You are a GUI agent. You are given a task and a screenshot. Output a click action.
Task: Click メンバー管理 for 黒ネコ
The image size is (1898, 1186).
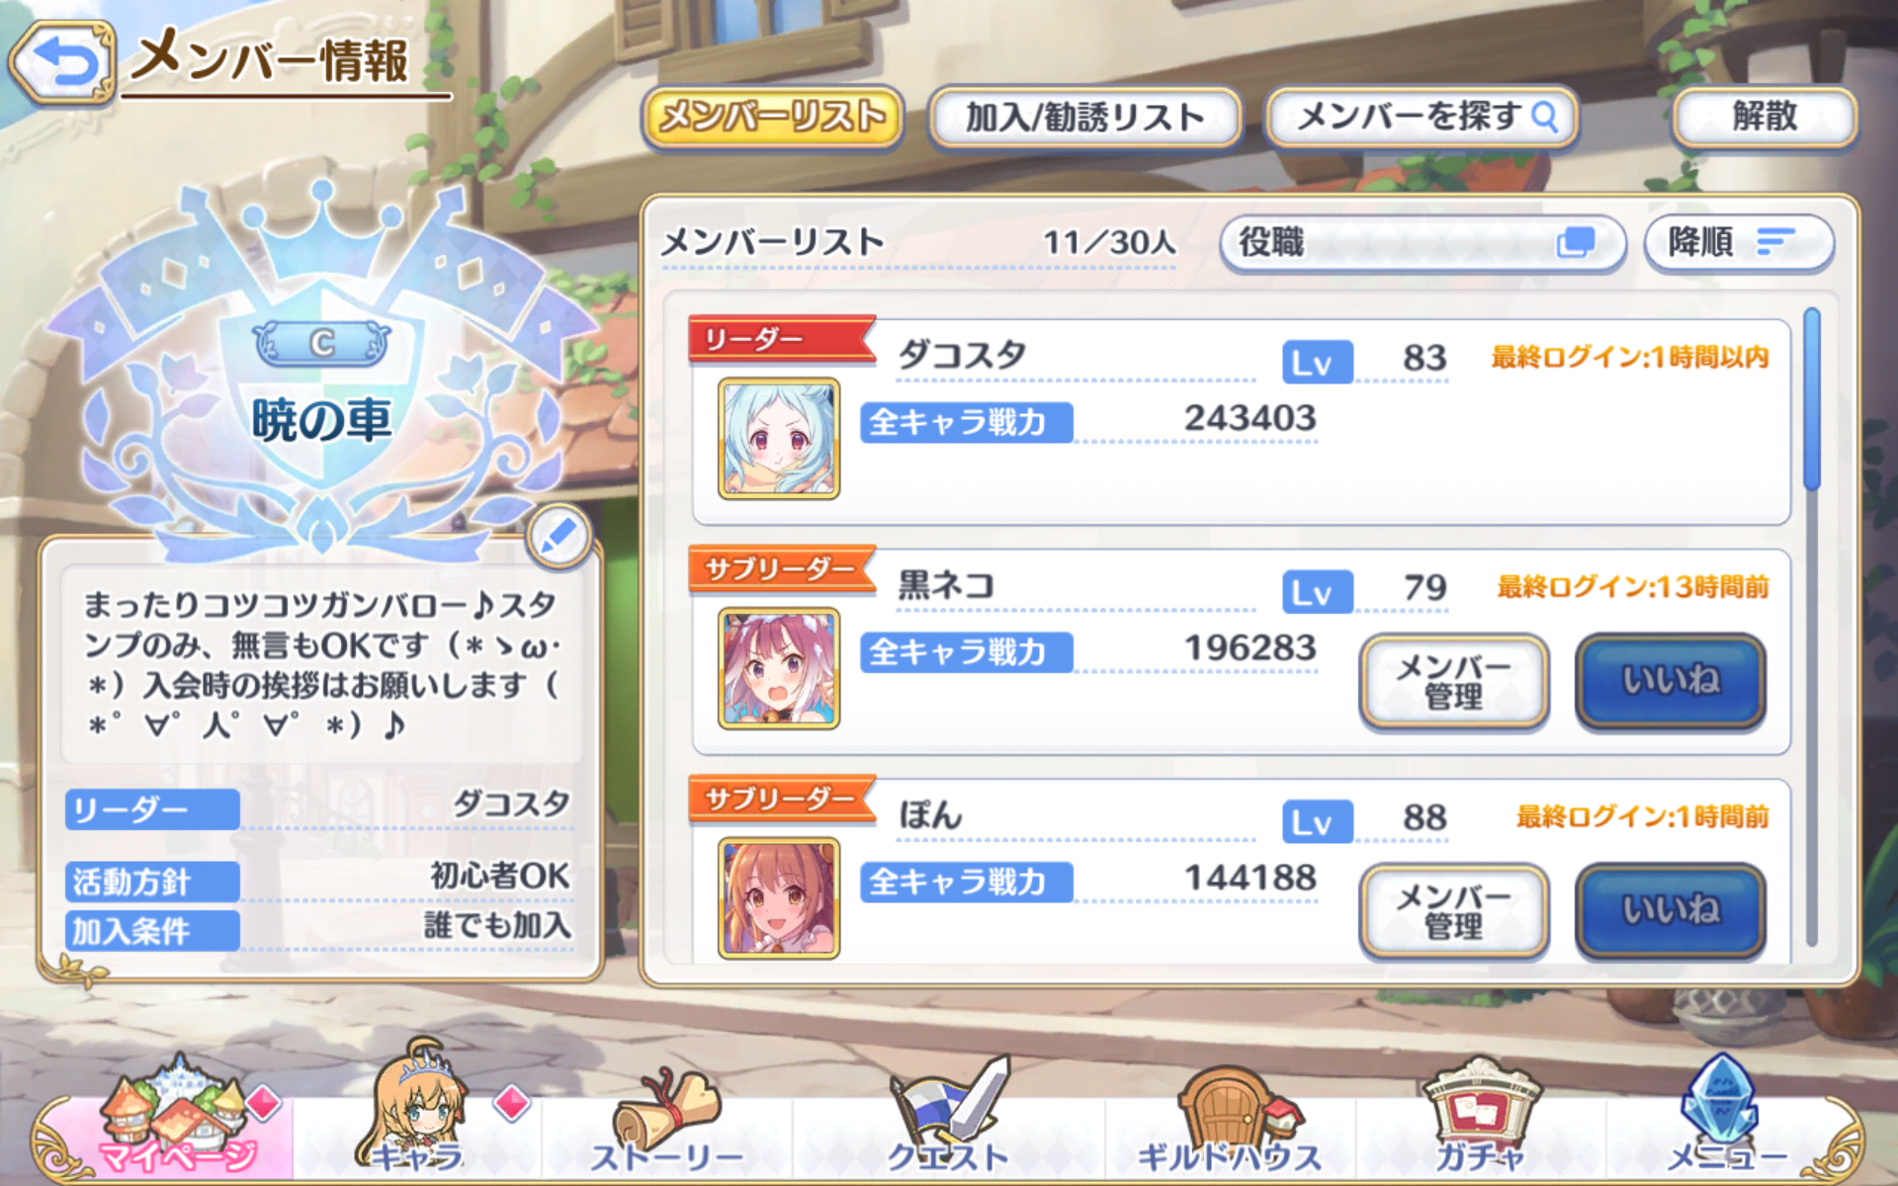coord(1454,682)
